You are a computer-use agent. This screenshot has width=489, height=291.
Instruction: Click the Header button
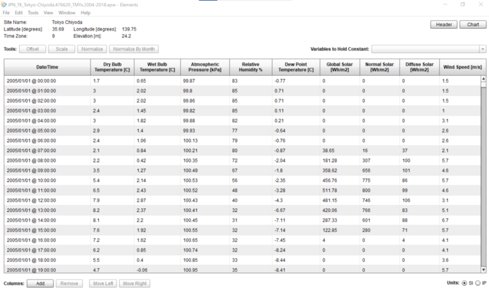(444, 25)
